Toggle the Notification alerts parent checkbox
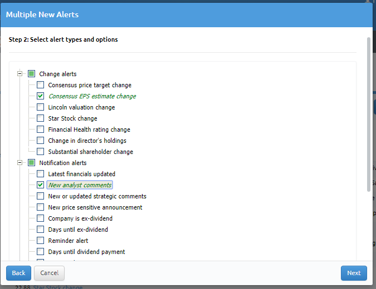 tap(31, 163)
